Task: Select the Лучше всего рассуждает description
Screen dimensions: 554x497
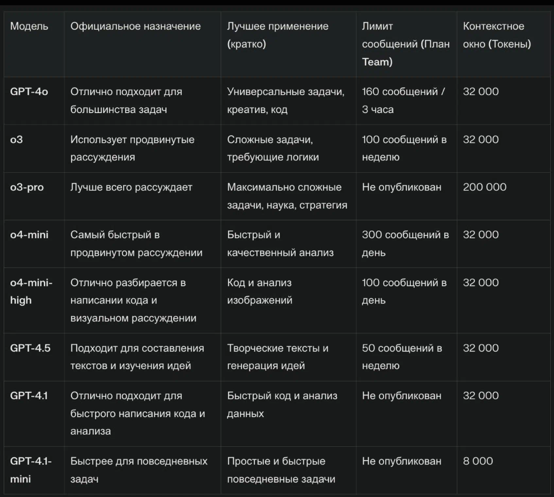Action: (131, 187)
